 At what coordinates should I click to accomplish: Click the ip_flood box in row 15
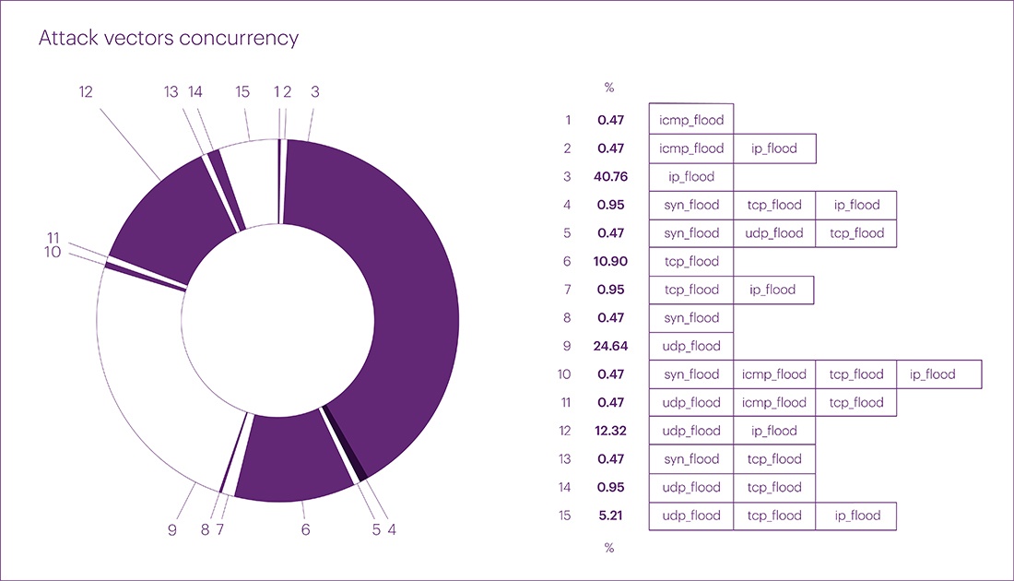point(856,516)
